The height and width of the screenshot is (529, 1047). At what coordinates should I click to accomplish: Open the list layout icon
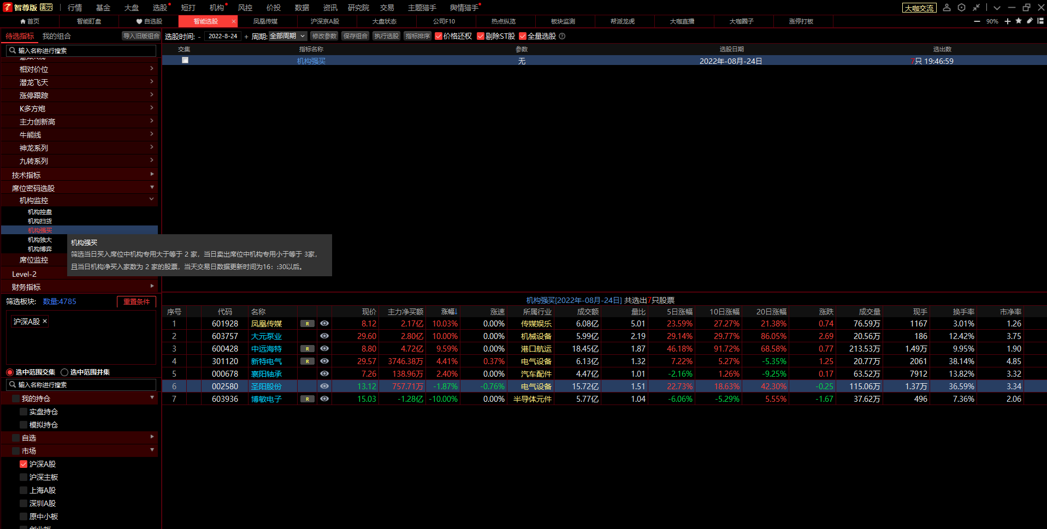tap(1040, 21)
